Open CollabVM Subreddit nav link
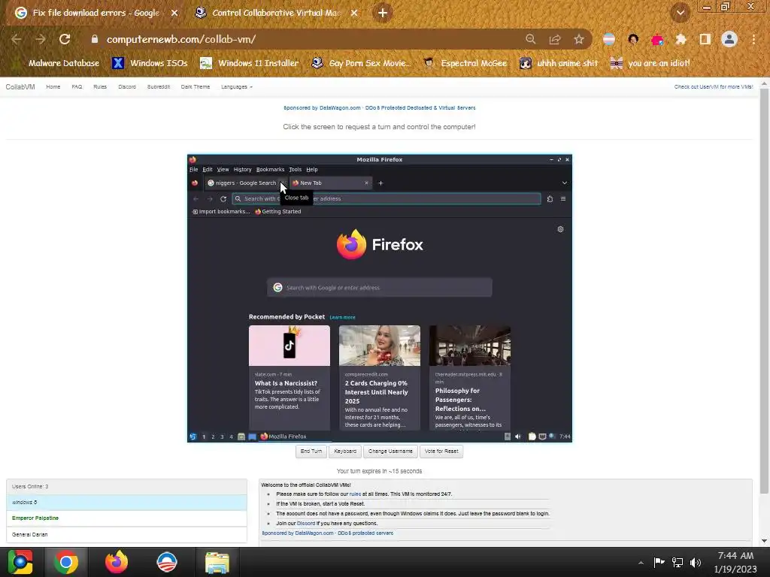Viewport: 770px width, 577px height. click(x=159, y=87)
